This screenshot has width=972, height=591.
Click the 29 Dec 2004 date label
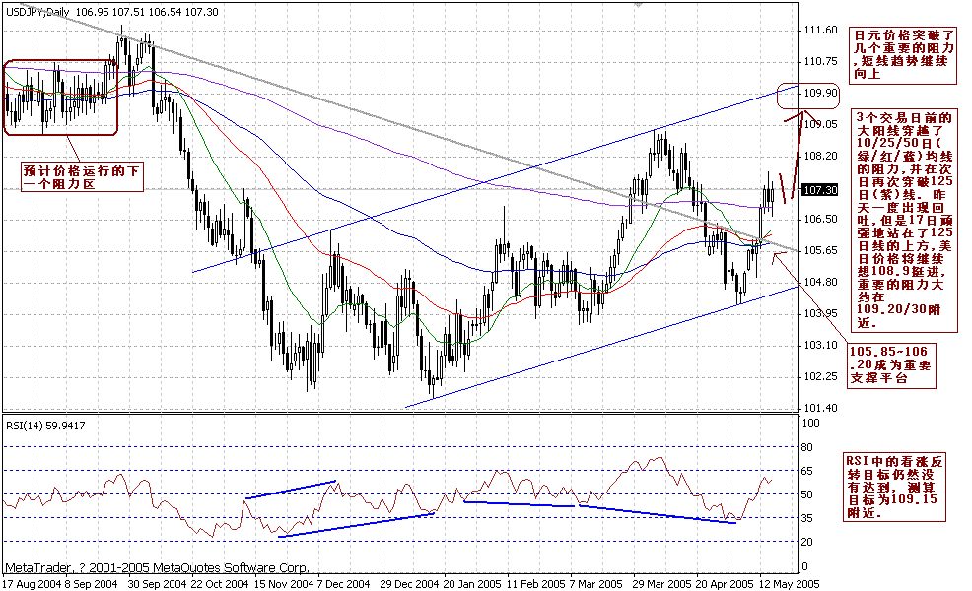coord(410,584)
